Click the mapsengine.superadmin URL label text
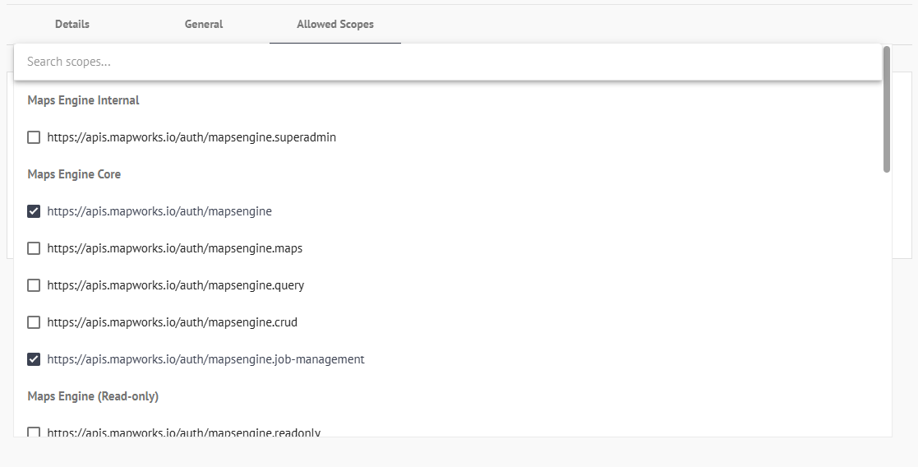 point(191,137)
